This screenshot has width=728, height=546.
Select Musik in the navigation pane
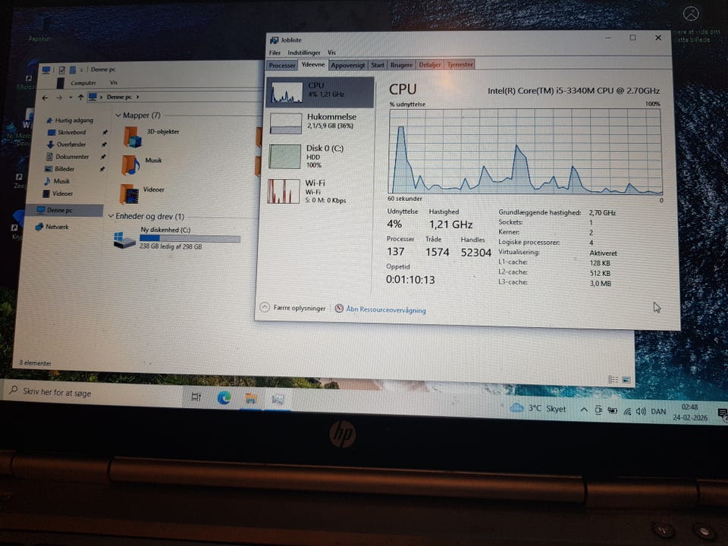57,181
